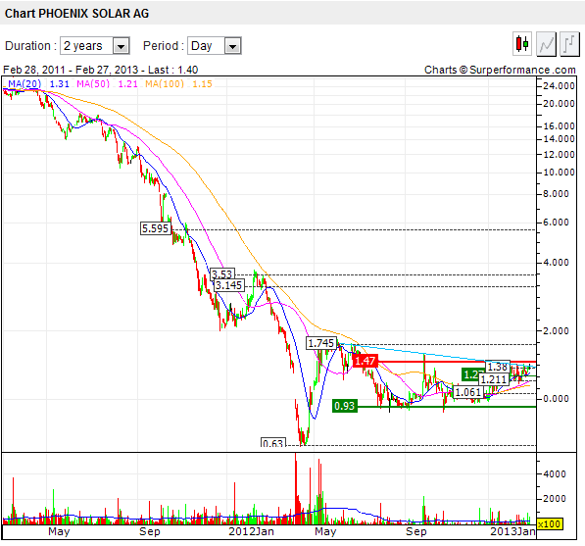Click the 1.211 price label
585x546 pixels.
pyautogui.click(x=494, y=379)
